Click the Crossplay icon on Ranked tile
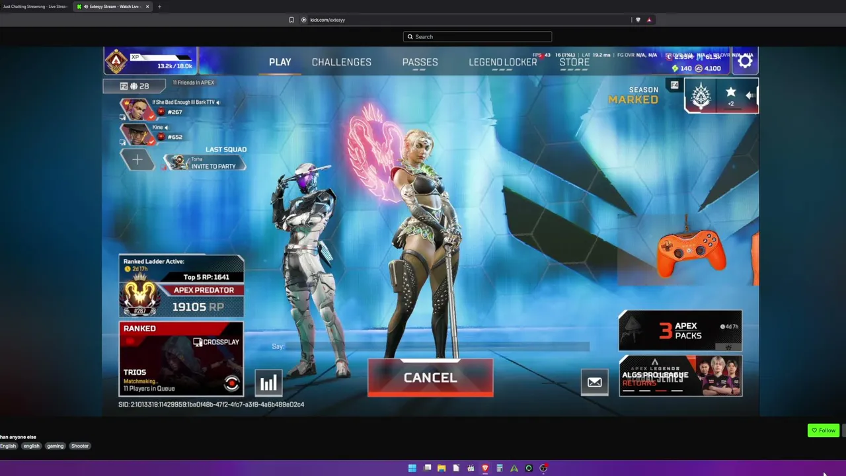This screenshot has height=476, width=846. click(x=197, y=342)
